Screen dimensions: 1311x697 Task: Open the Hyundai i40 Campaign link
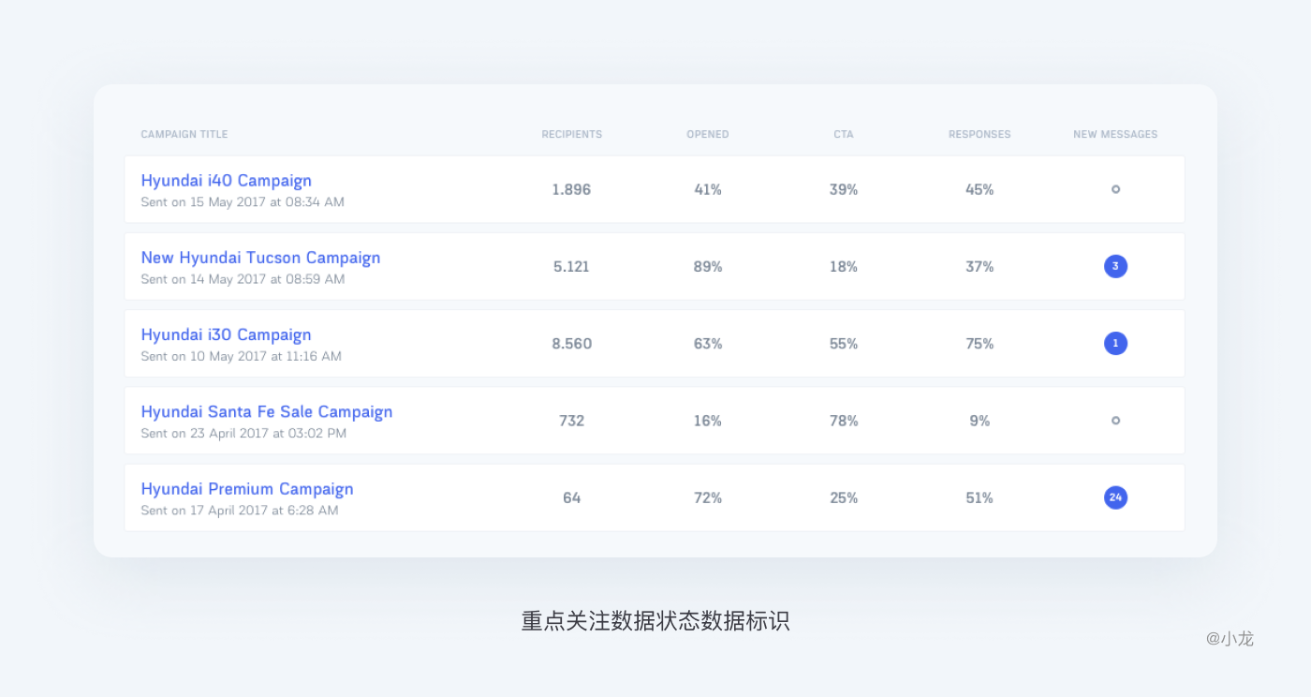226,181
